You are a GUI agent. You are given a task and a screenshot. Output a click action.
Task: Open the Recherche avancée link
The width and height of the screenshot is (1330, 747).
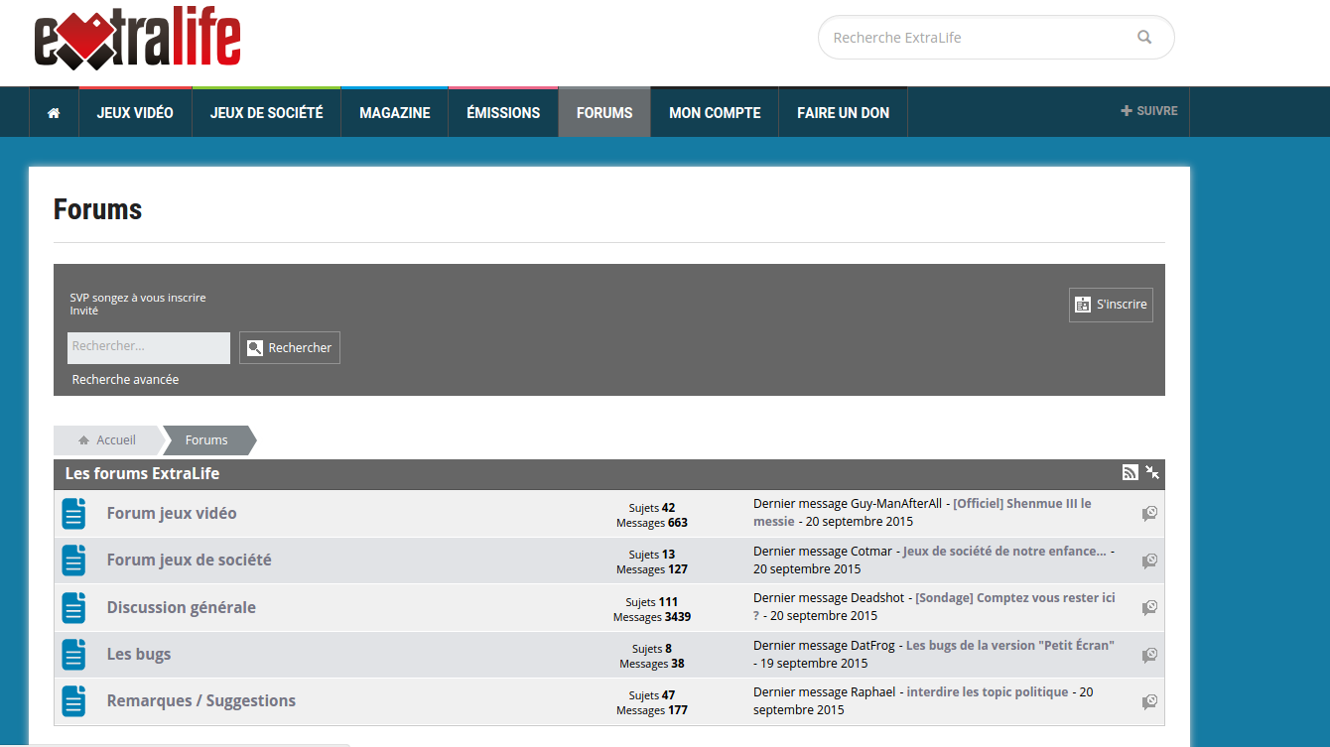click(125, 379)
